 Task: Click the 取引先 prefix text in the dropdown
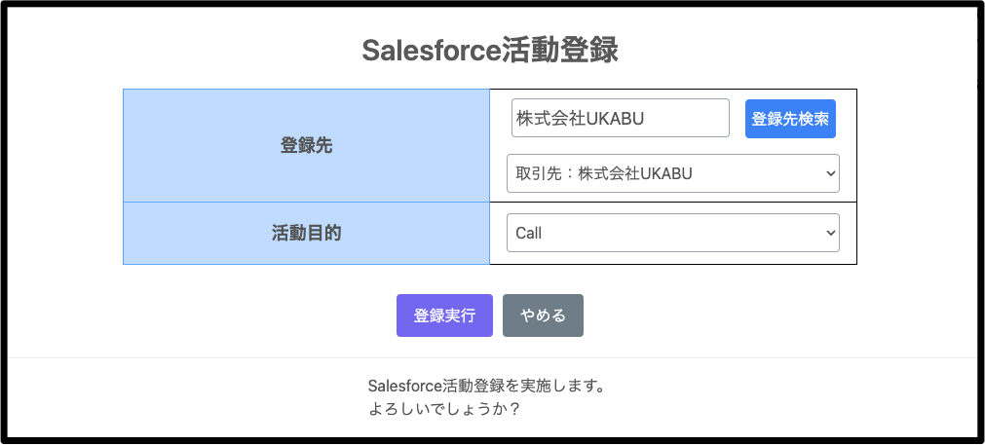click(x=536, y=174)
